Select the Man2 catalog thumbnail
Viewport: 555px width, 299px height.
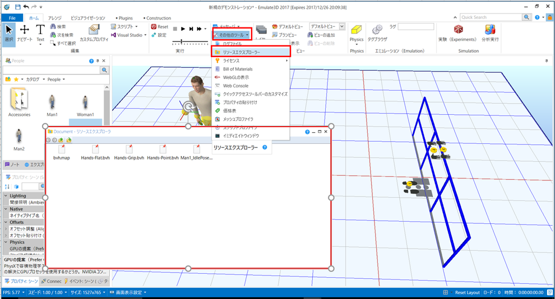pyautogui.click(x=19, y=139)
